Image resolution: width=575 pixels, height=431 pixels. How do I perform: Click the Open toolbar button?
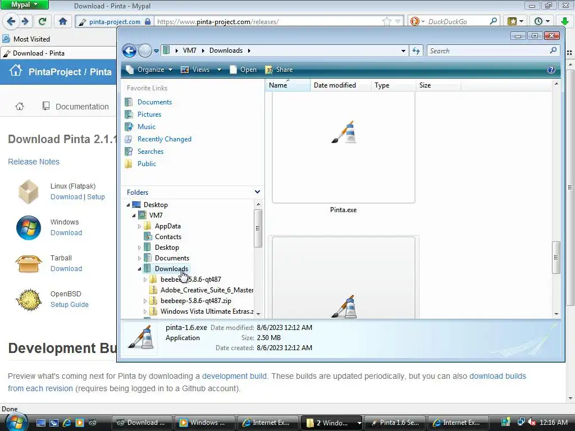tap(243, 70)
